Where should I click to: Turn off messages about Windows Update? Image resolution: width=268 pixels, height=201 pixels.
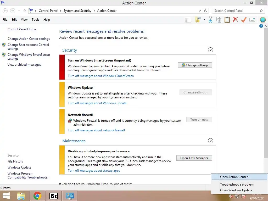click(97, 103)
